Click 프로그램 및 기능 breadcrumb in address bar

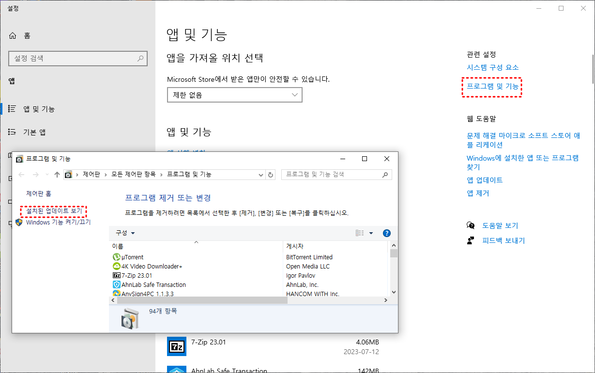[189, 174]
